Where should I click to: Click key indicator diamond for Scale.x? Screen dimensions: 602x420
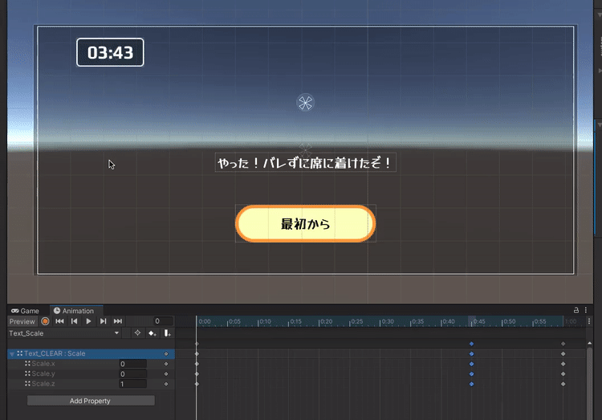[x=166, y=364]
